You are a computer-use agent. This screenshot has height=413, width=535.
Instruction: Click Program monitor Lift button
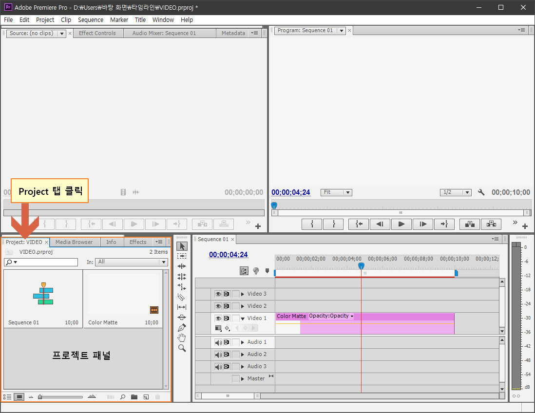[x=470, y=224]
